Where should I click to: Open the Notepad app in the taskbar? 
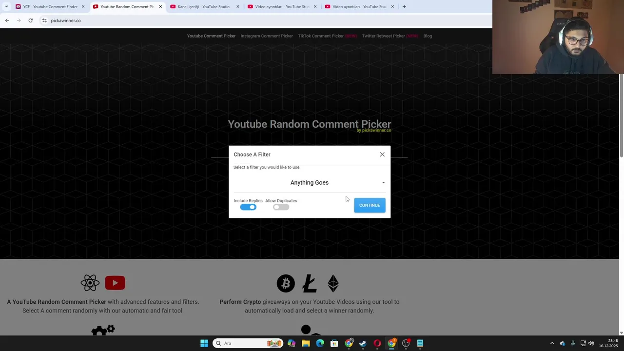pos(420,343)
